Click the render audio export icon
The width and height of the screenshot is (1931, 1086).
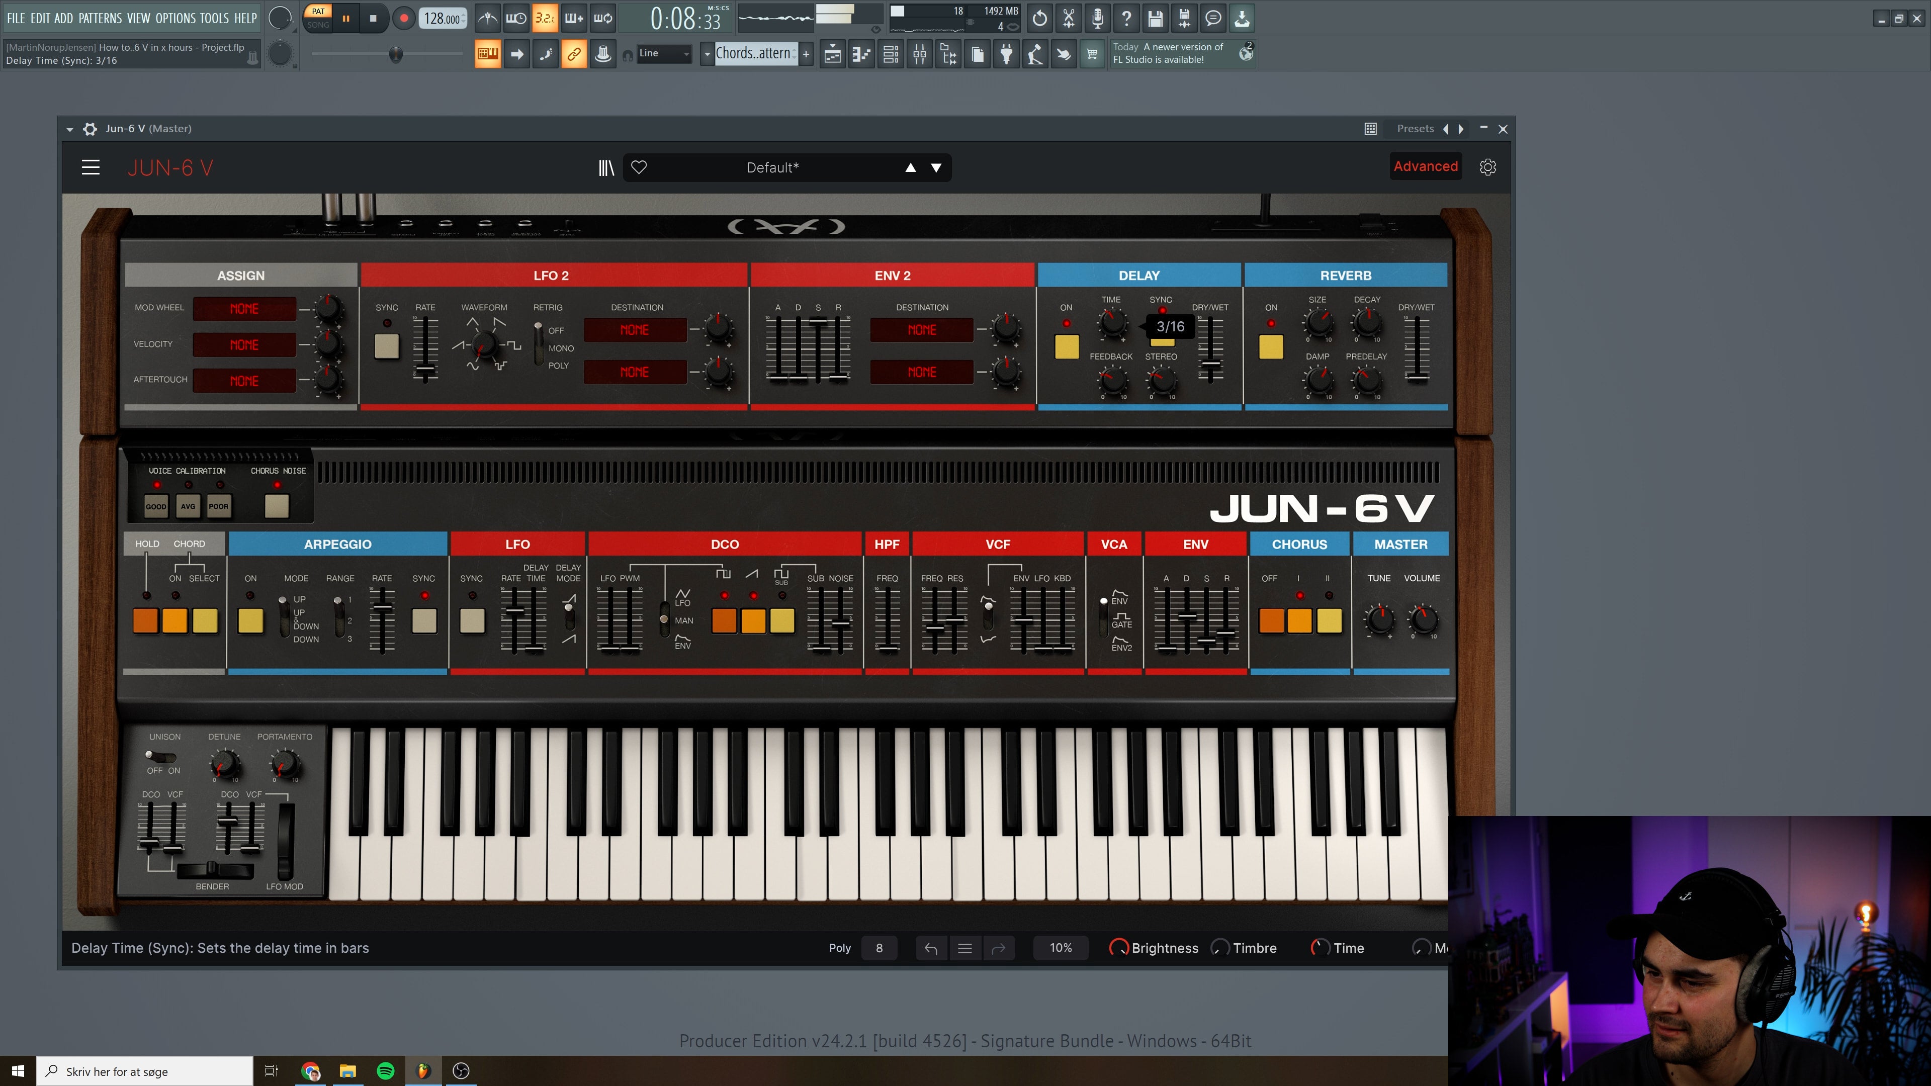tap(1184, 19)
